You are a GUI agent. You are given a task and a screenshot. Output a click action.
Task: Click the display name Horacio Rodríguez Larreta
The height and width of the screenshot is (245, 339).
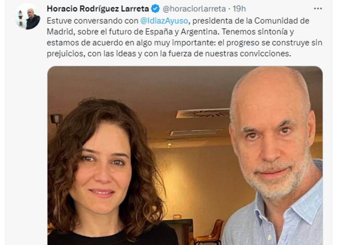[98, 8]
